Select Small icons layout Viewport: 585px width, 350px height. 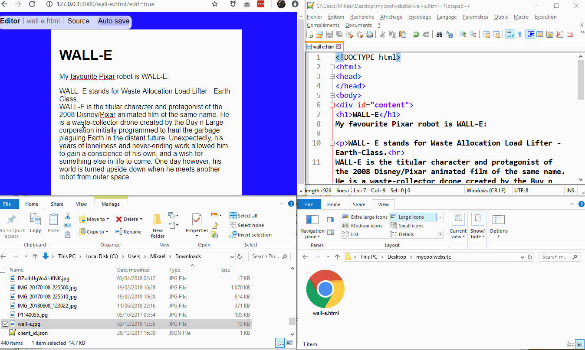pyautogui.click(x=407, y=226)
